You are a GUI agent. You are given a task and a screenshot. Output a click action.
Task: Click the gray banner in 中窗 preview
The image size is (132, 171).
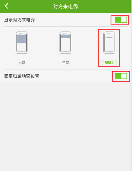[x=65, y=36]
